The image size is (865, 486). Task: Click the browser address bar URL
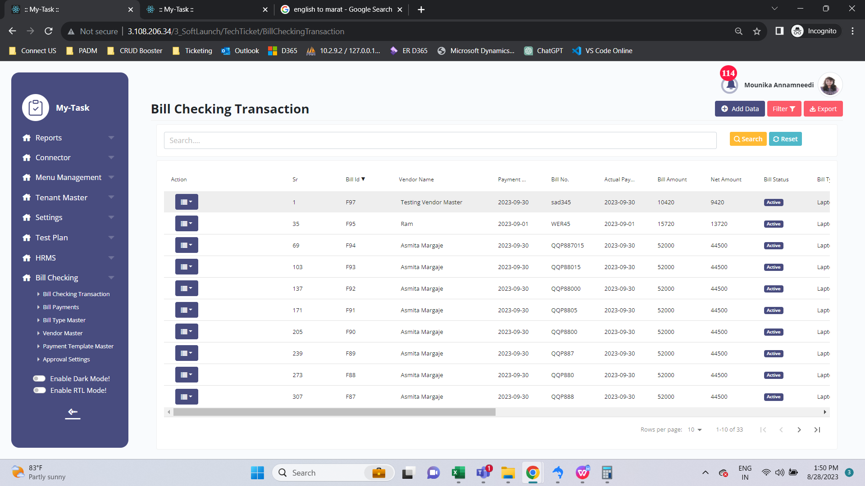tap(236, 31)
